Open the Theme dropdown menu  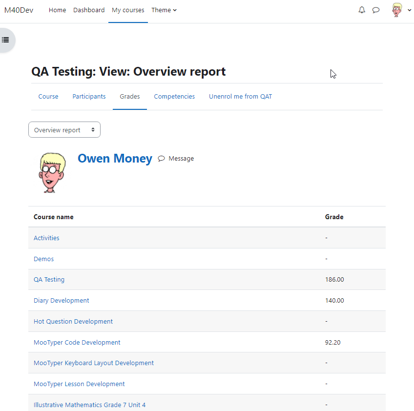pos(164,10)
